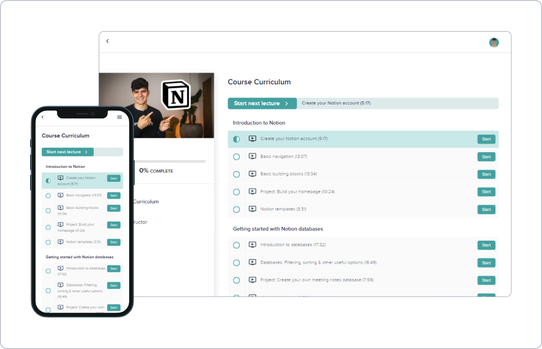The image size is (542, 349).
Task: Click 'Introduction to databases (17:32)' title on desktop
Action: tap(293, 245)
